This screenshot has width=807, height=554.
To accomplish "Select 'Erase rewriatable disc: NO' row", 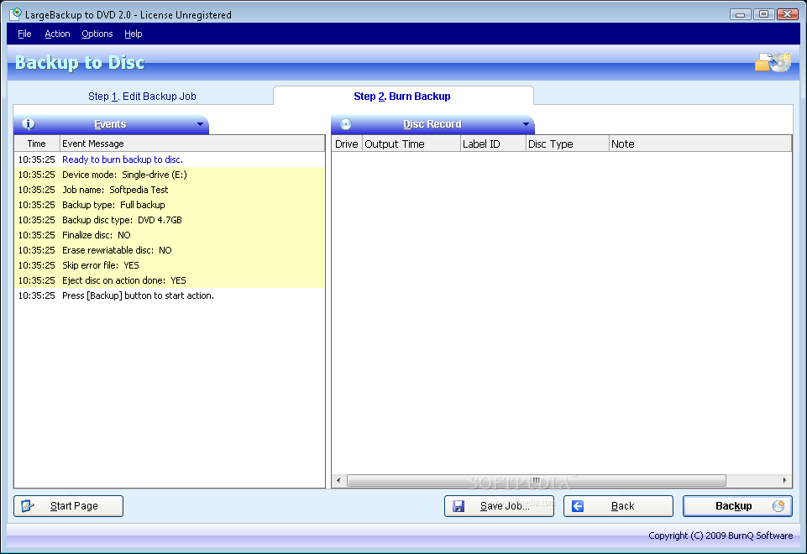I will tap(170, 250).
